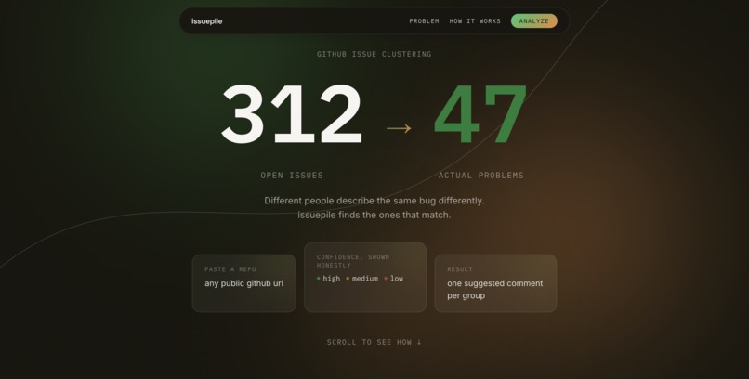Open the Paste a Repo card
The width and height of the screenshot is (749, 379).
(x=244, y=283)
